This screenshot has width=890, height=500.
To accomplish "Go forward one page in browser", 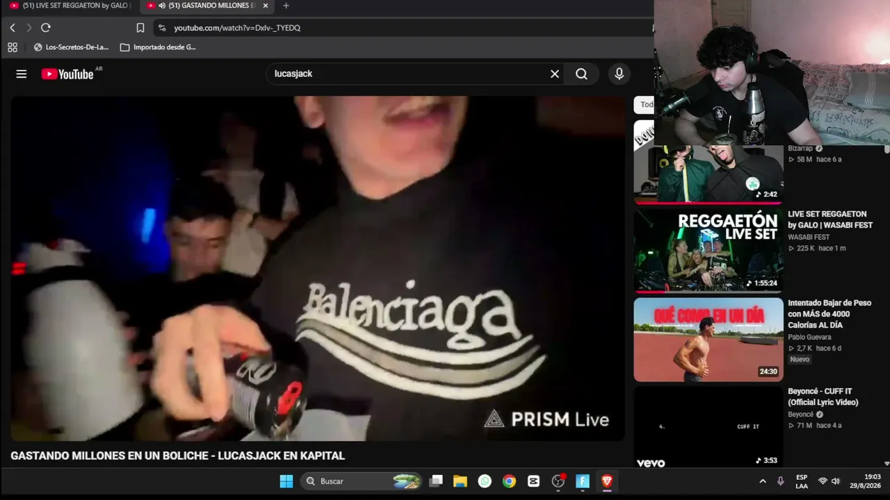I will (29, 28).
